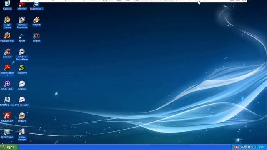
Task: Click the CPUID CPU-Z desktop shortcut
Action: [7, 85]
